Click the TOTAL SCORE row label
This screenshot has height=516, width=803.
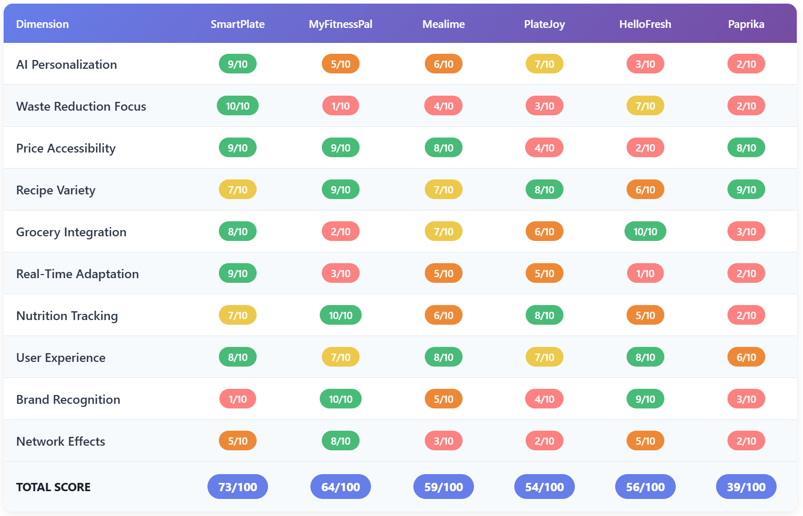[53, 487]
